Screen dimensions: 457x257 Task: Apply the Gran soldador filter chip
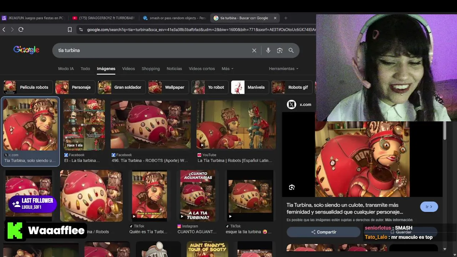click(121, 87)
